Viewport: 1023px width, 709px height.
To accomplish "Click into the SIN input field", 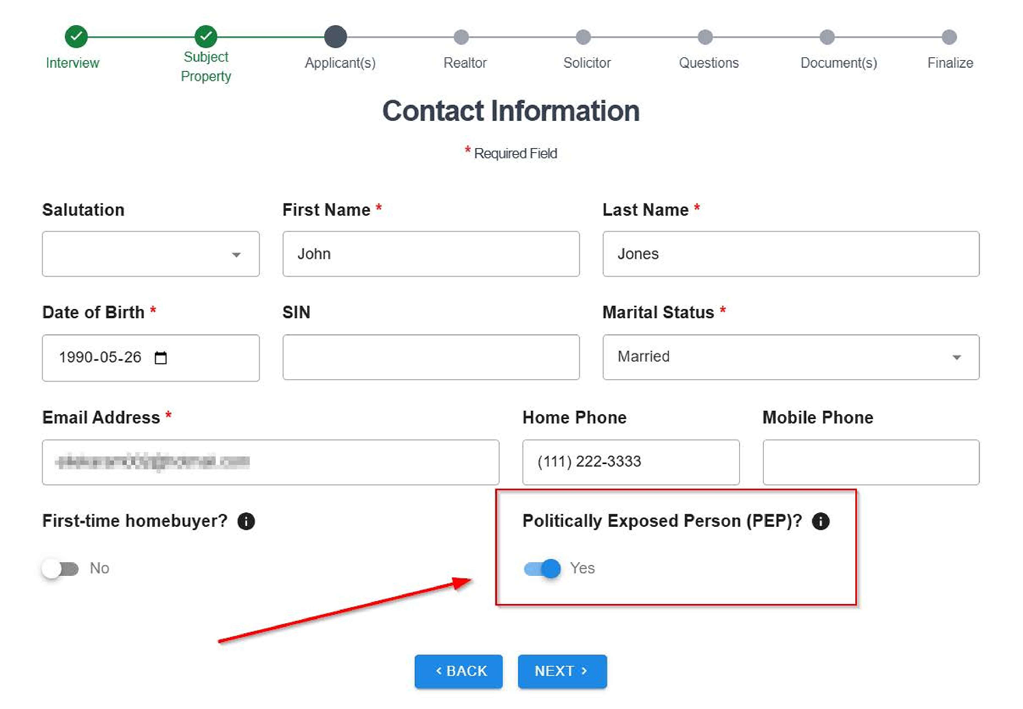I will pyautogui.click(x=431, y=357).
